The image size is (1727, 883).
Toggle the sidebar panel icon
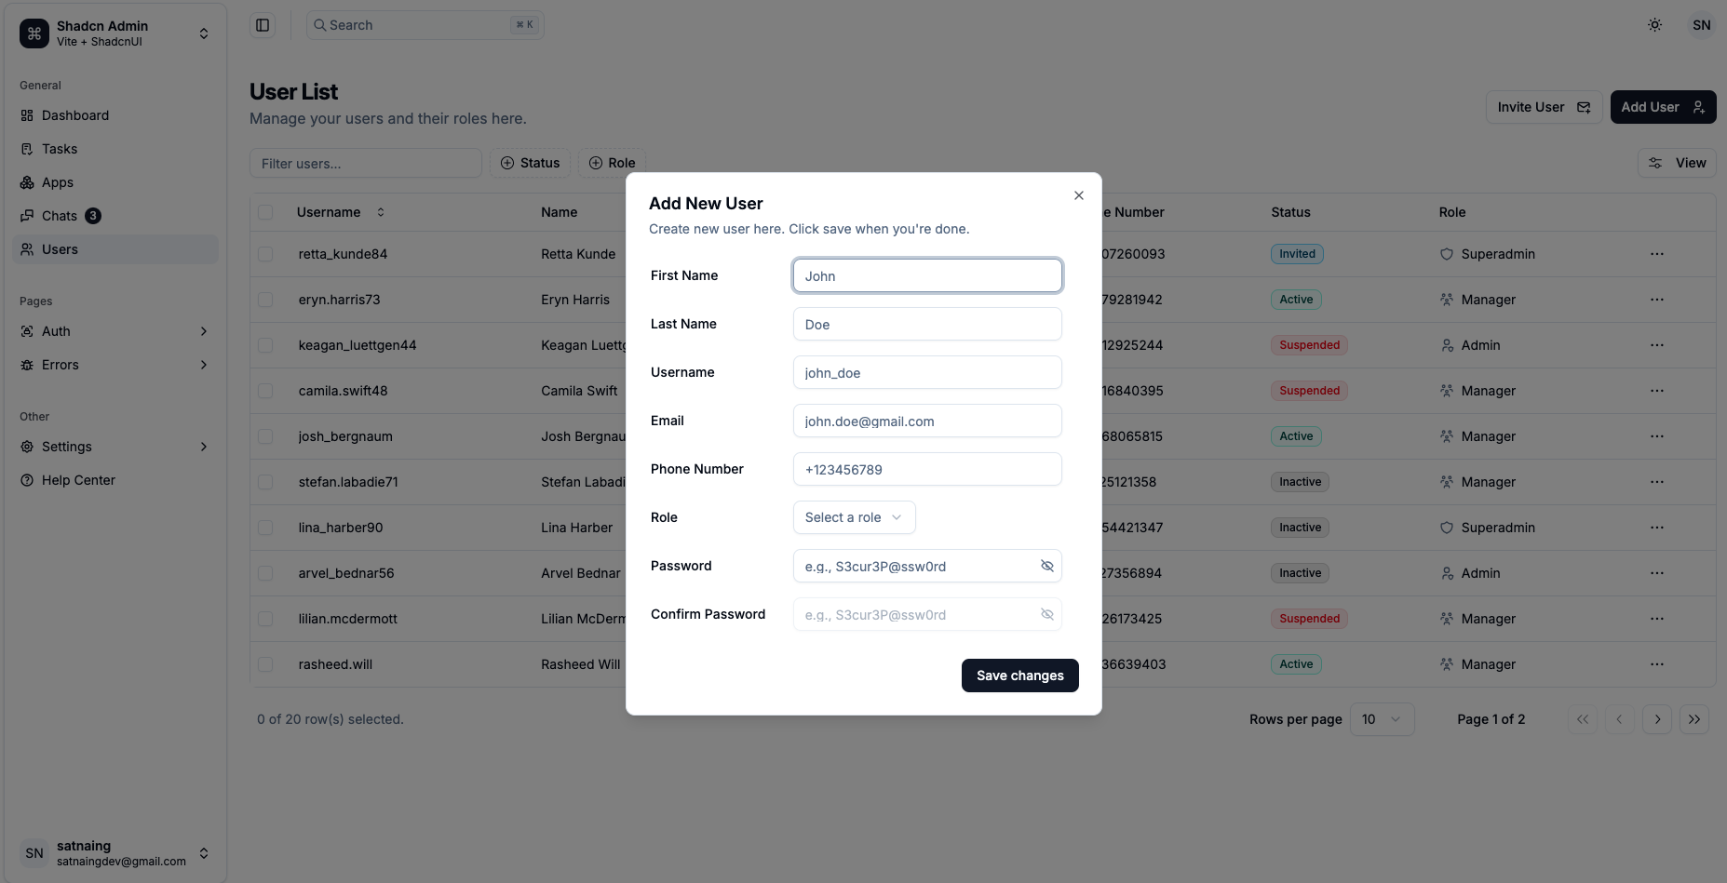(263, 25)
